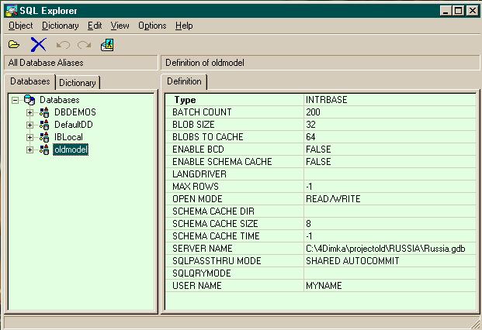
Task: Switch to the Dictionary tab
Action: click(x=78, y=83)
